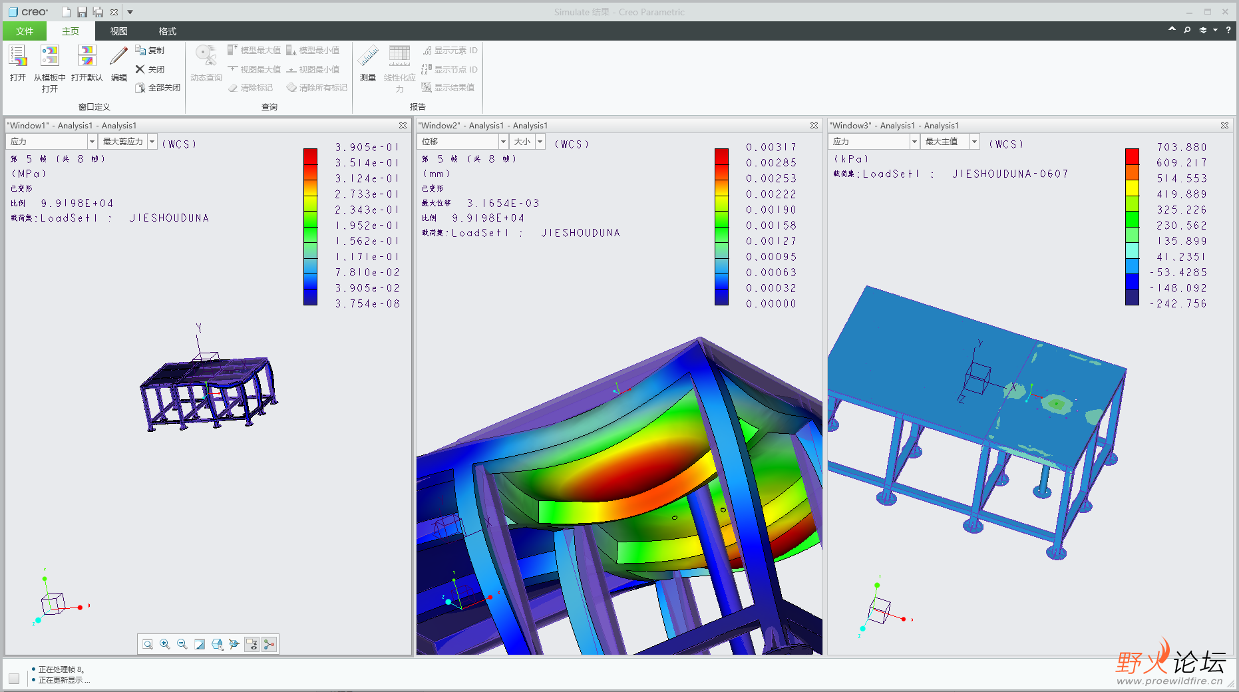Viewport: 1239px width, 692px height.
Task: Click the yellow swatch in Window3 stress legend
Action: [1132, 188]
